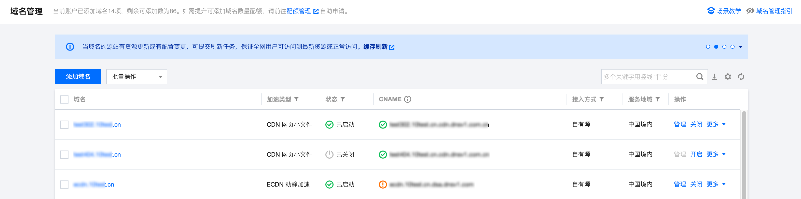Open 域名管理指引 guide link
This screenshot has width=801, height=199.
coord(769,11)
